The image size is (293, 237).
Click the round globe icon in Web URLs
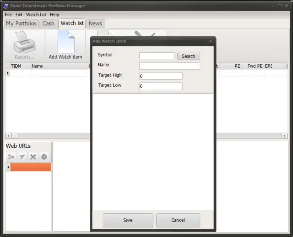[x=44, y=157]
